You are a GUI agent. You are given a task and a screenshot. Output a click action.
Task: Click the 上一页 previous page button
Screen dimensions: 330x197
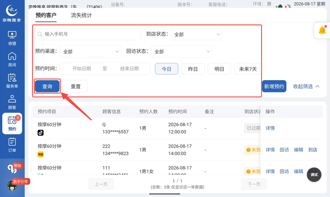click(101, 184)
